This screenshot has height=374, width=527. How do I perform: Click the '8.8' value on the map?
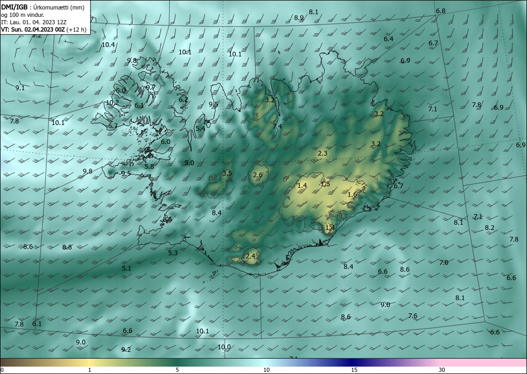pos(67,247)
